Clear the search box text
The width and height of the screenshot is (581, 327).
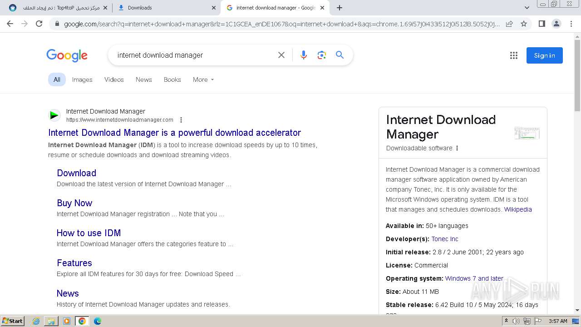[x=281, y=55]
